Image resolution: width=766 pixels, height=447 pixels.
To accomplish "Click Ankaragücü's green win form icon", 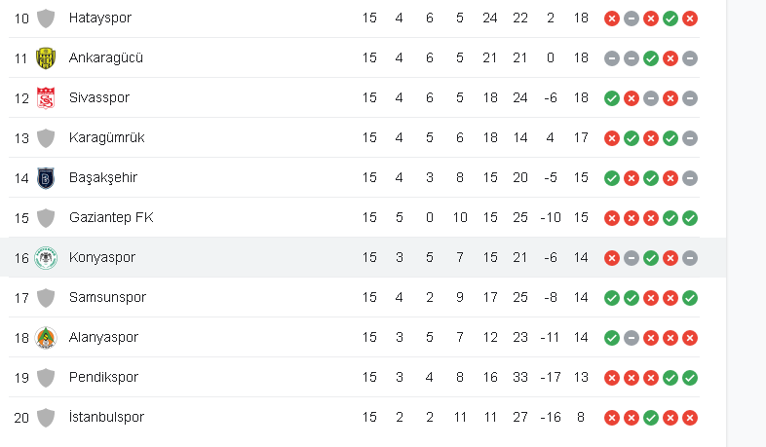I will [651, 57].
